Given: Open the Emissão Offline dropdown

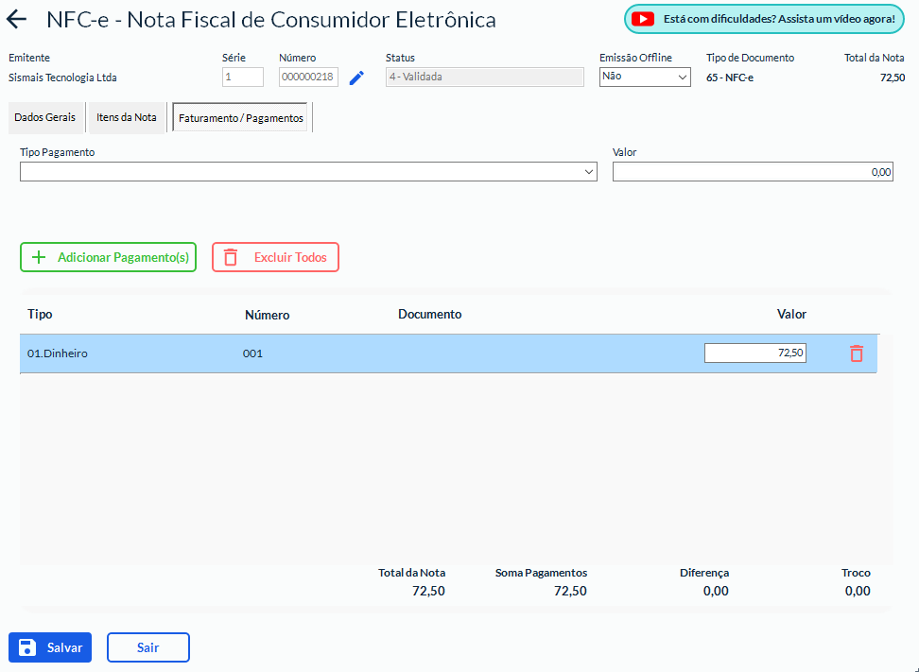Looking at the screenshot, I should click(x=645, y=77).
